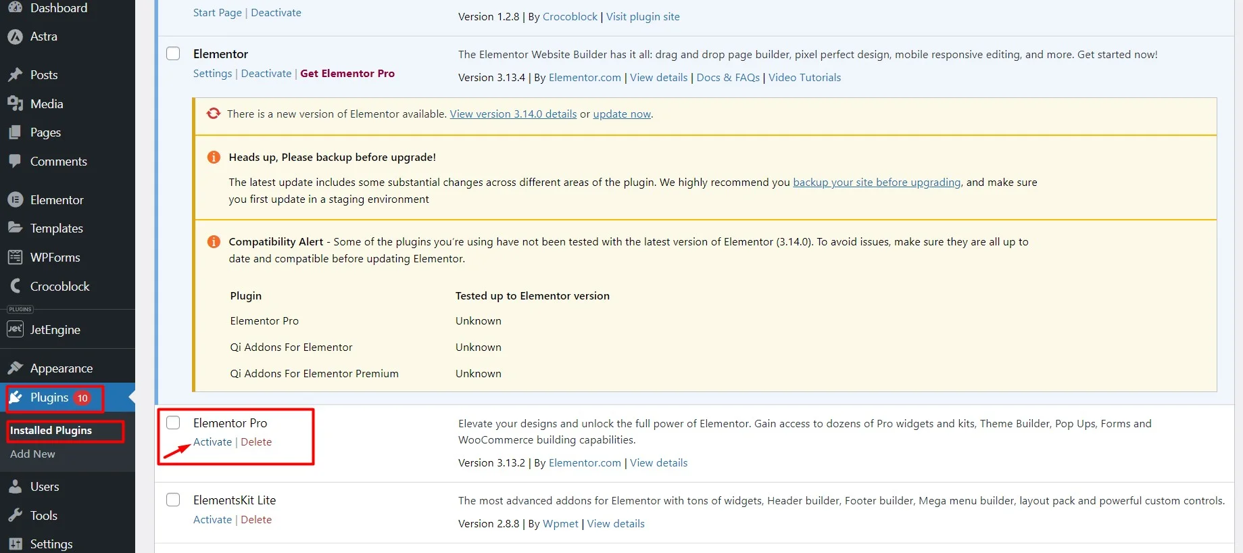Click the Crocoblock logo icon
The width and height of the screenshot is (1243, 553).
point(15,286)
